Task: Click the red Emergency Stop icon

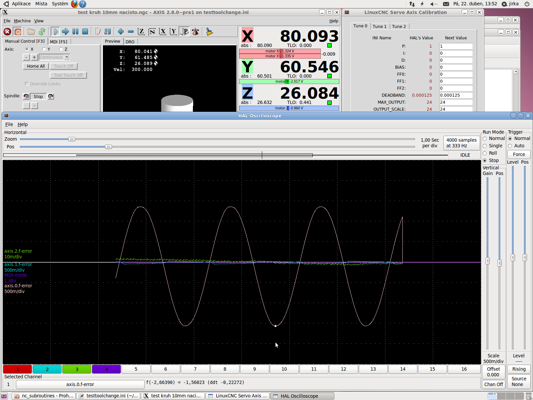Action: coord(7,32)
